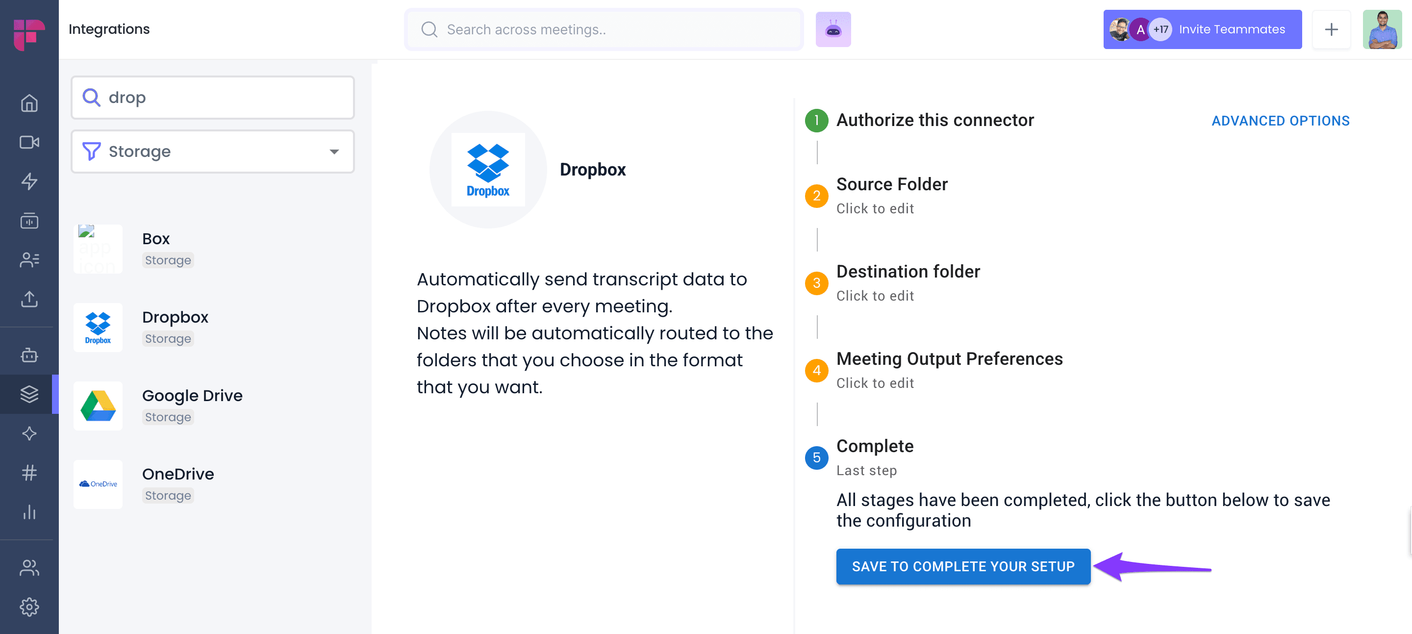1412x634 pixels.
Task: Open the video camera meetings icon
Action: pyautogui.click(x=29, y=142)
